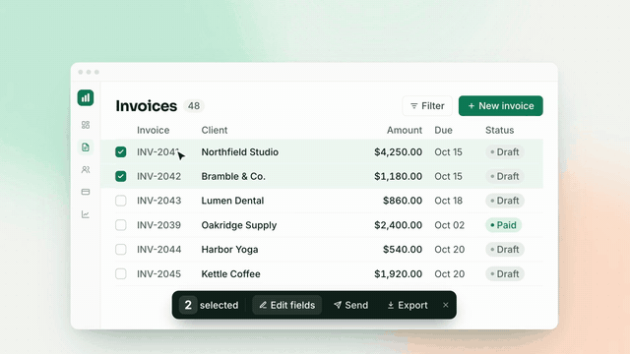Select the invoices document icon in sidebar
Image resolution: width=630 pixels, height=354 pixels.
pyautogui.click(x=86, y=147)
